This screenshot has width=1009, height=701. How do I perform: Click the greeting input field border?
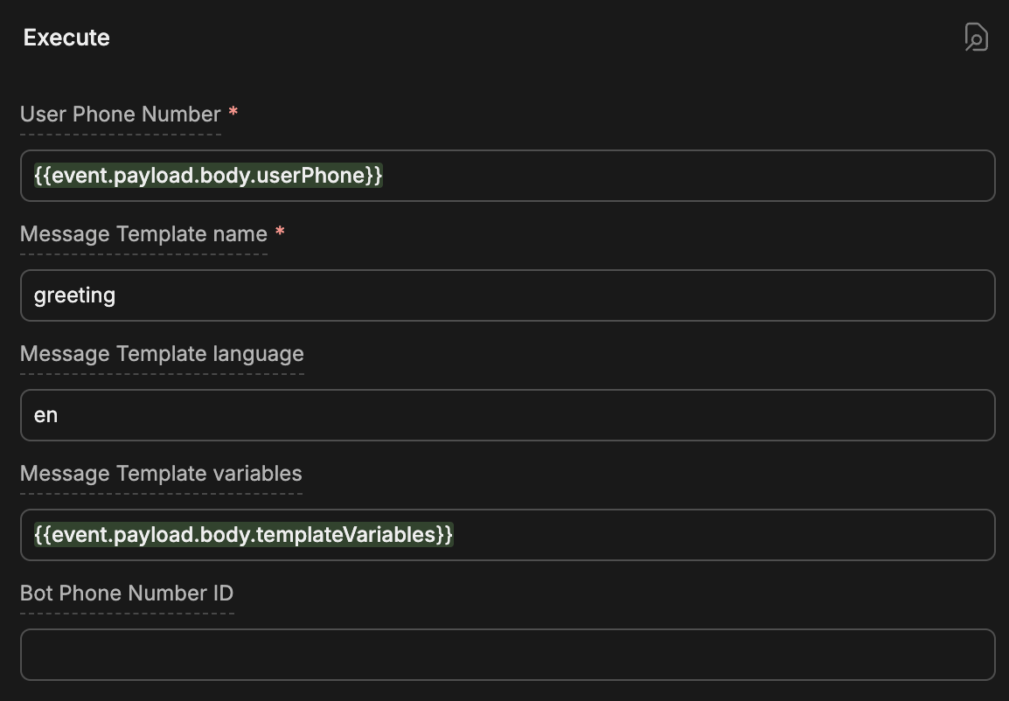507,271
